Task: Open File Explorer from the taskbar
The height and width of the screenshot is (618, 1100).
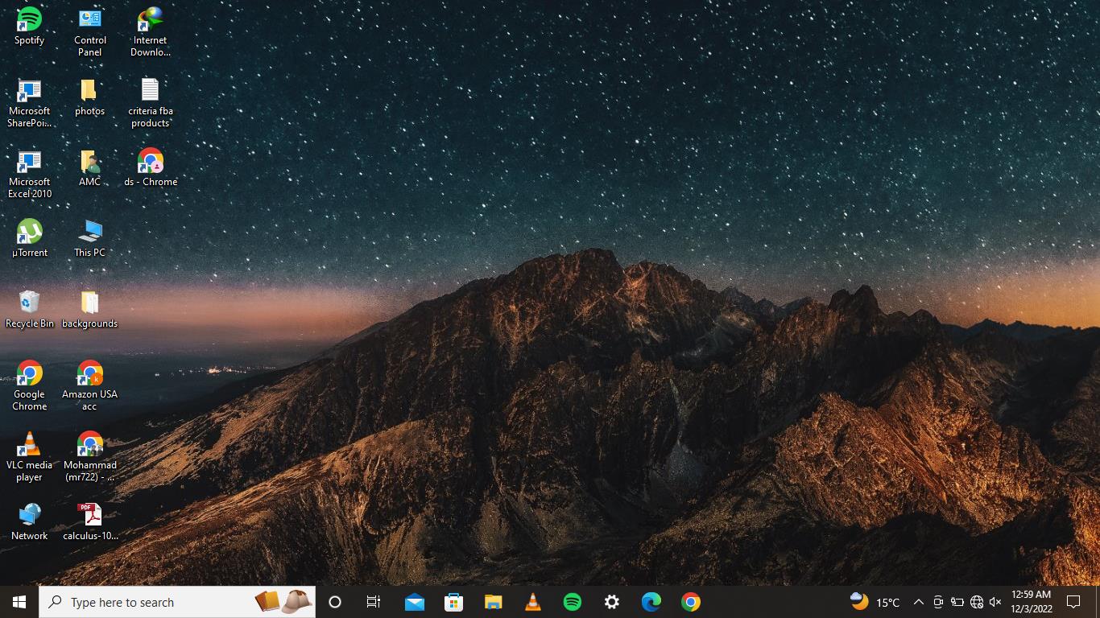Action: (x=493, y=602)
